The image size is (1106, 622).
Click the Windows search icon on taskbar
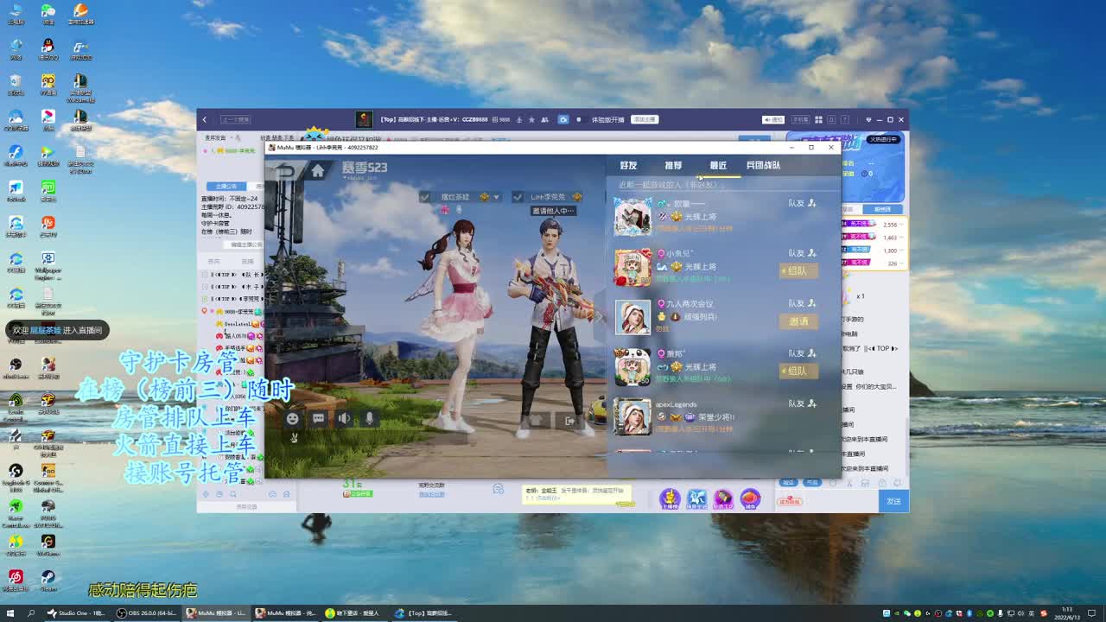(31, 613)
